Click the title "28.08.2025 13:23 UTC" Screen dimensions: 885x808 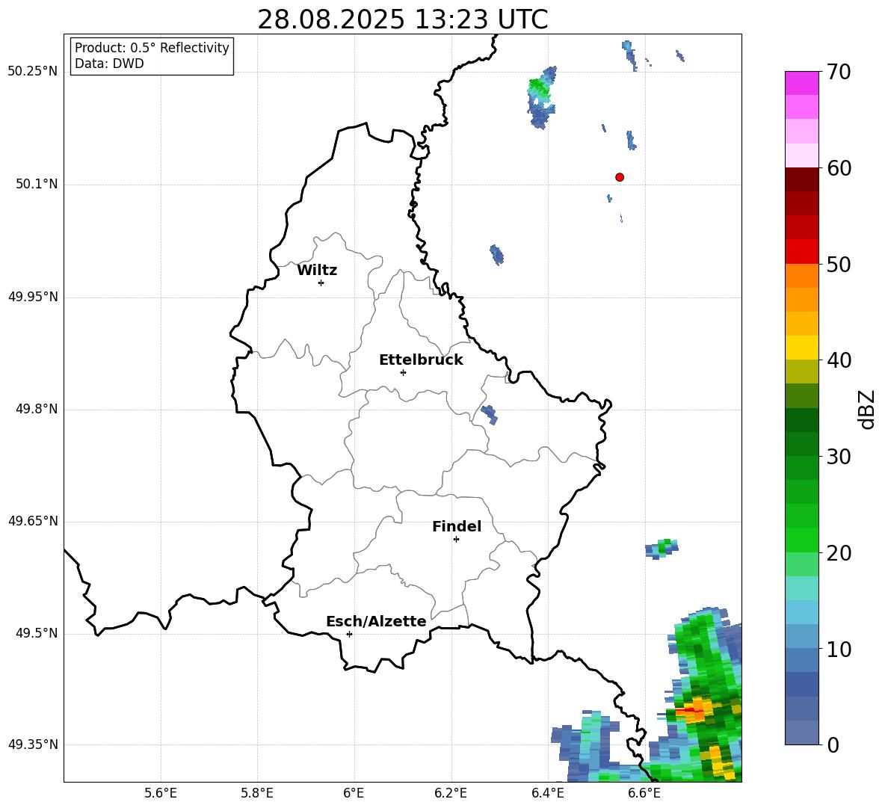[403, 19]
